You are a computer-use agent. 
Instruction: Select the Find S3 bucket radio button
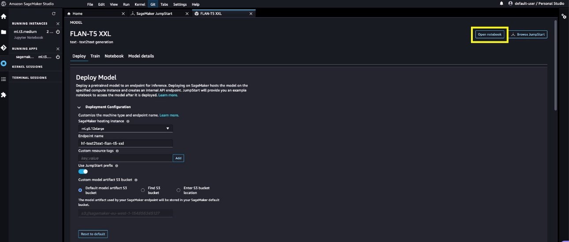(143, 190)
